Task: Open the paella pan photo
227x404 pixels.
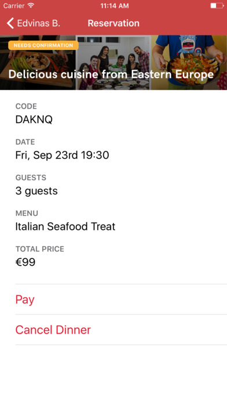Action: point(189,63)
